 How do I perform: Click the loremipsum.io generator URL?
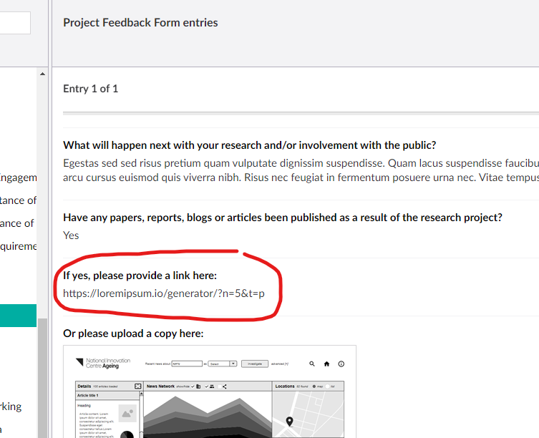164,293
